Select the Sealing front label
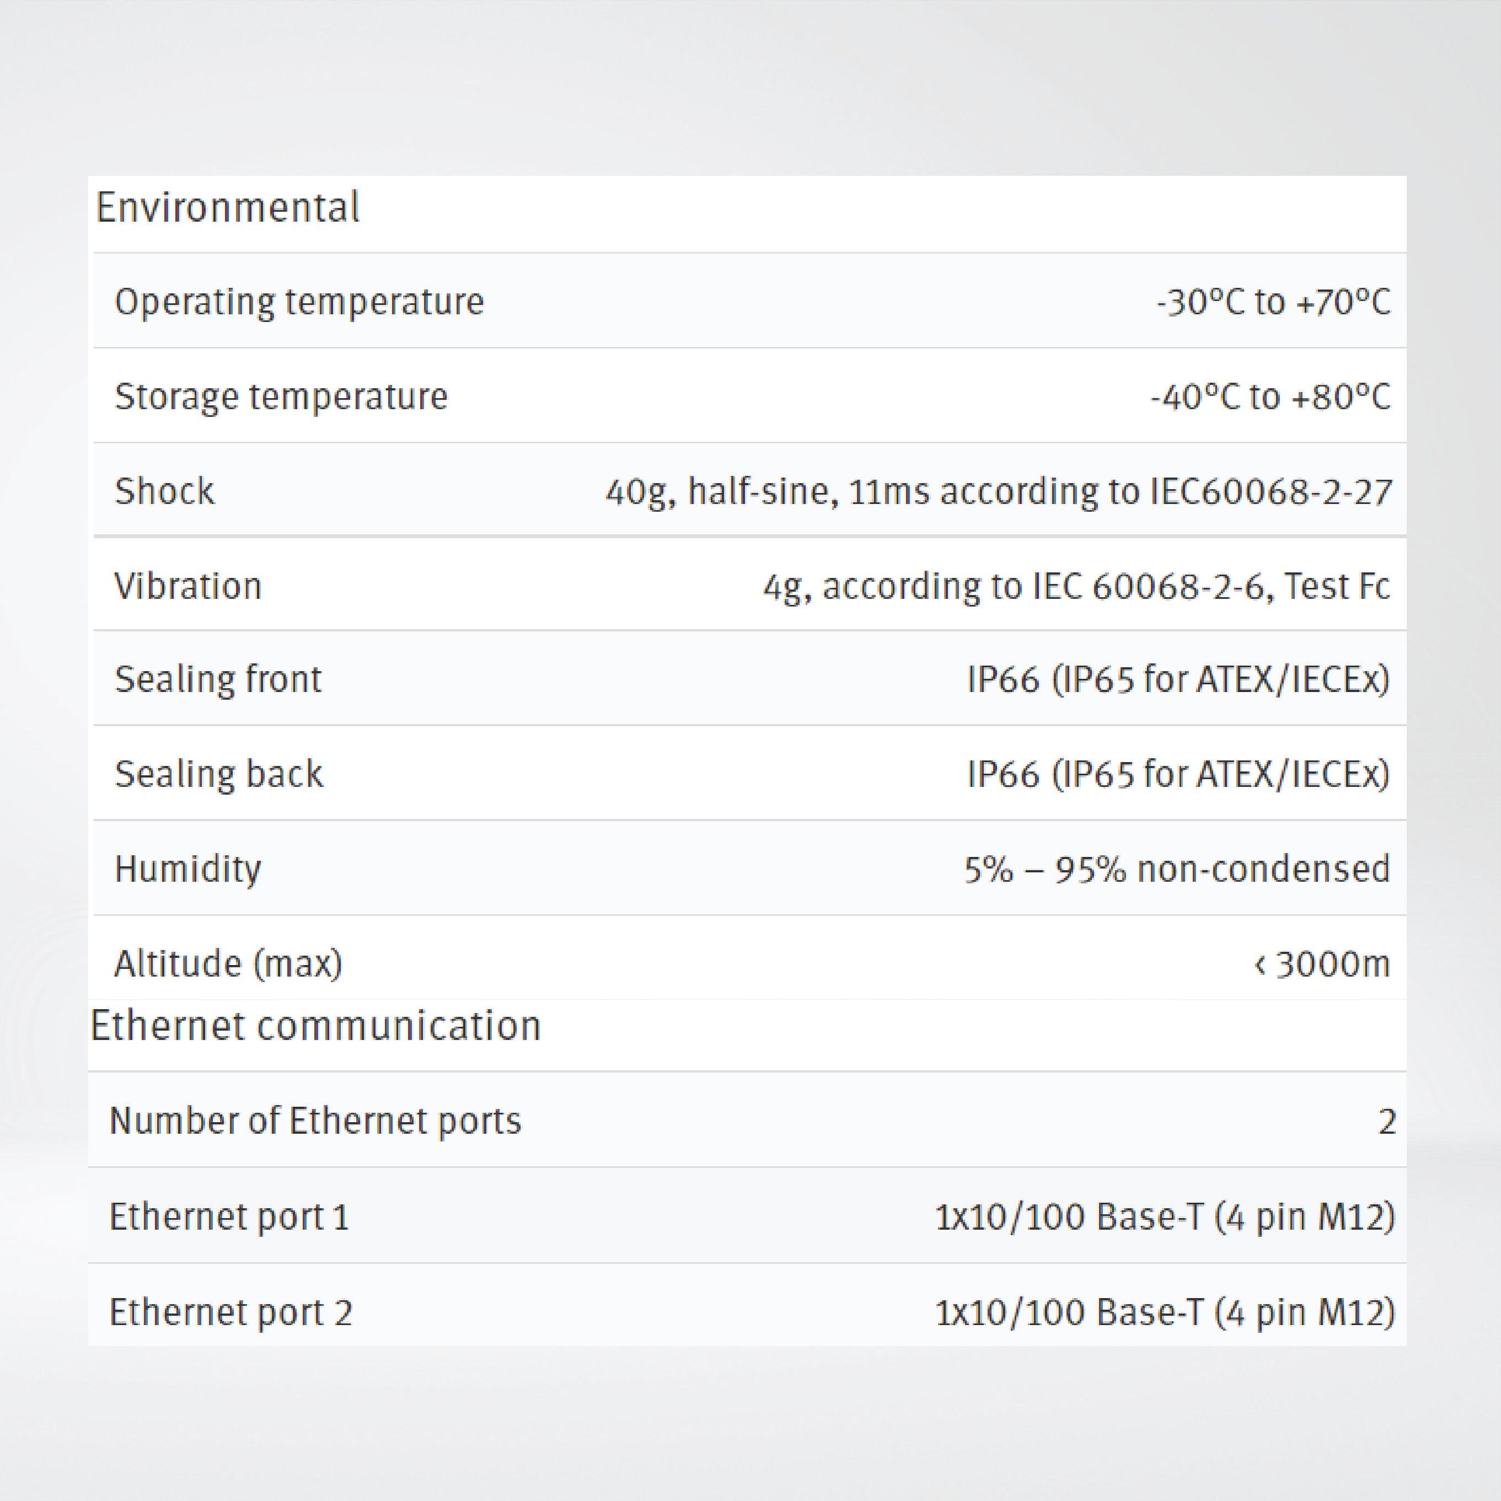The image size is (1501, 1501). [217, 679]
